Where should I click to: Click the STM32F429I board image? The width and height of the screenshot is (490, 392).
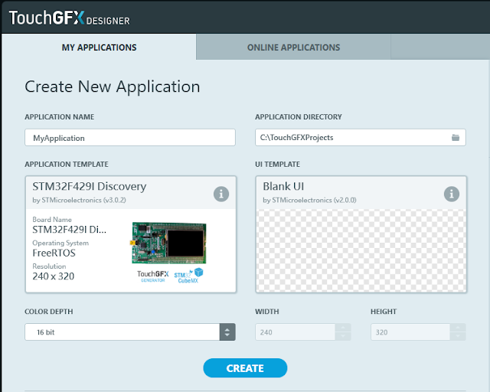[x=168, y=243]
